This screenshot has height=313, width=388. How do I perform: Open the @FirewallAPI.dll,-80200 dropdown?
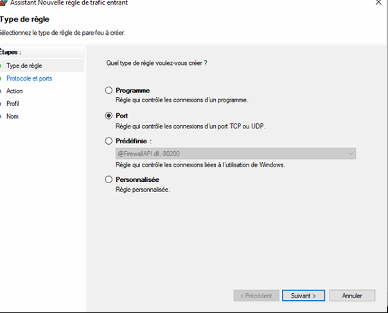236,154
